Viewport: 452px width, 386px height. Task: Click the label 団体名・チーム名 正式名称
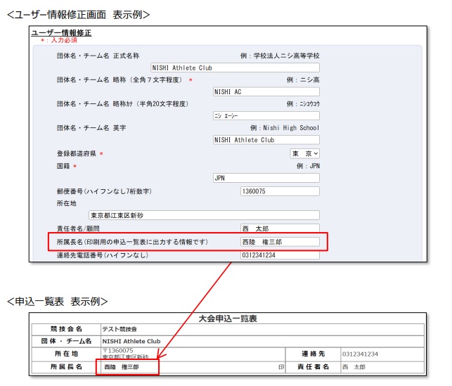point(98,56)
